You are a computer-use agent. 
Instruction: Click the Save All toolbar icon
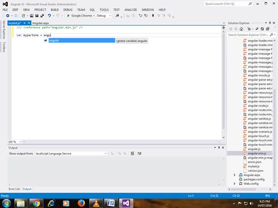click(x=42, y=16)
